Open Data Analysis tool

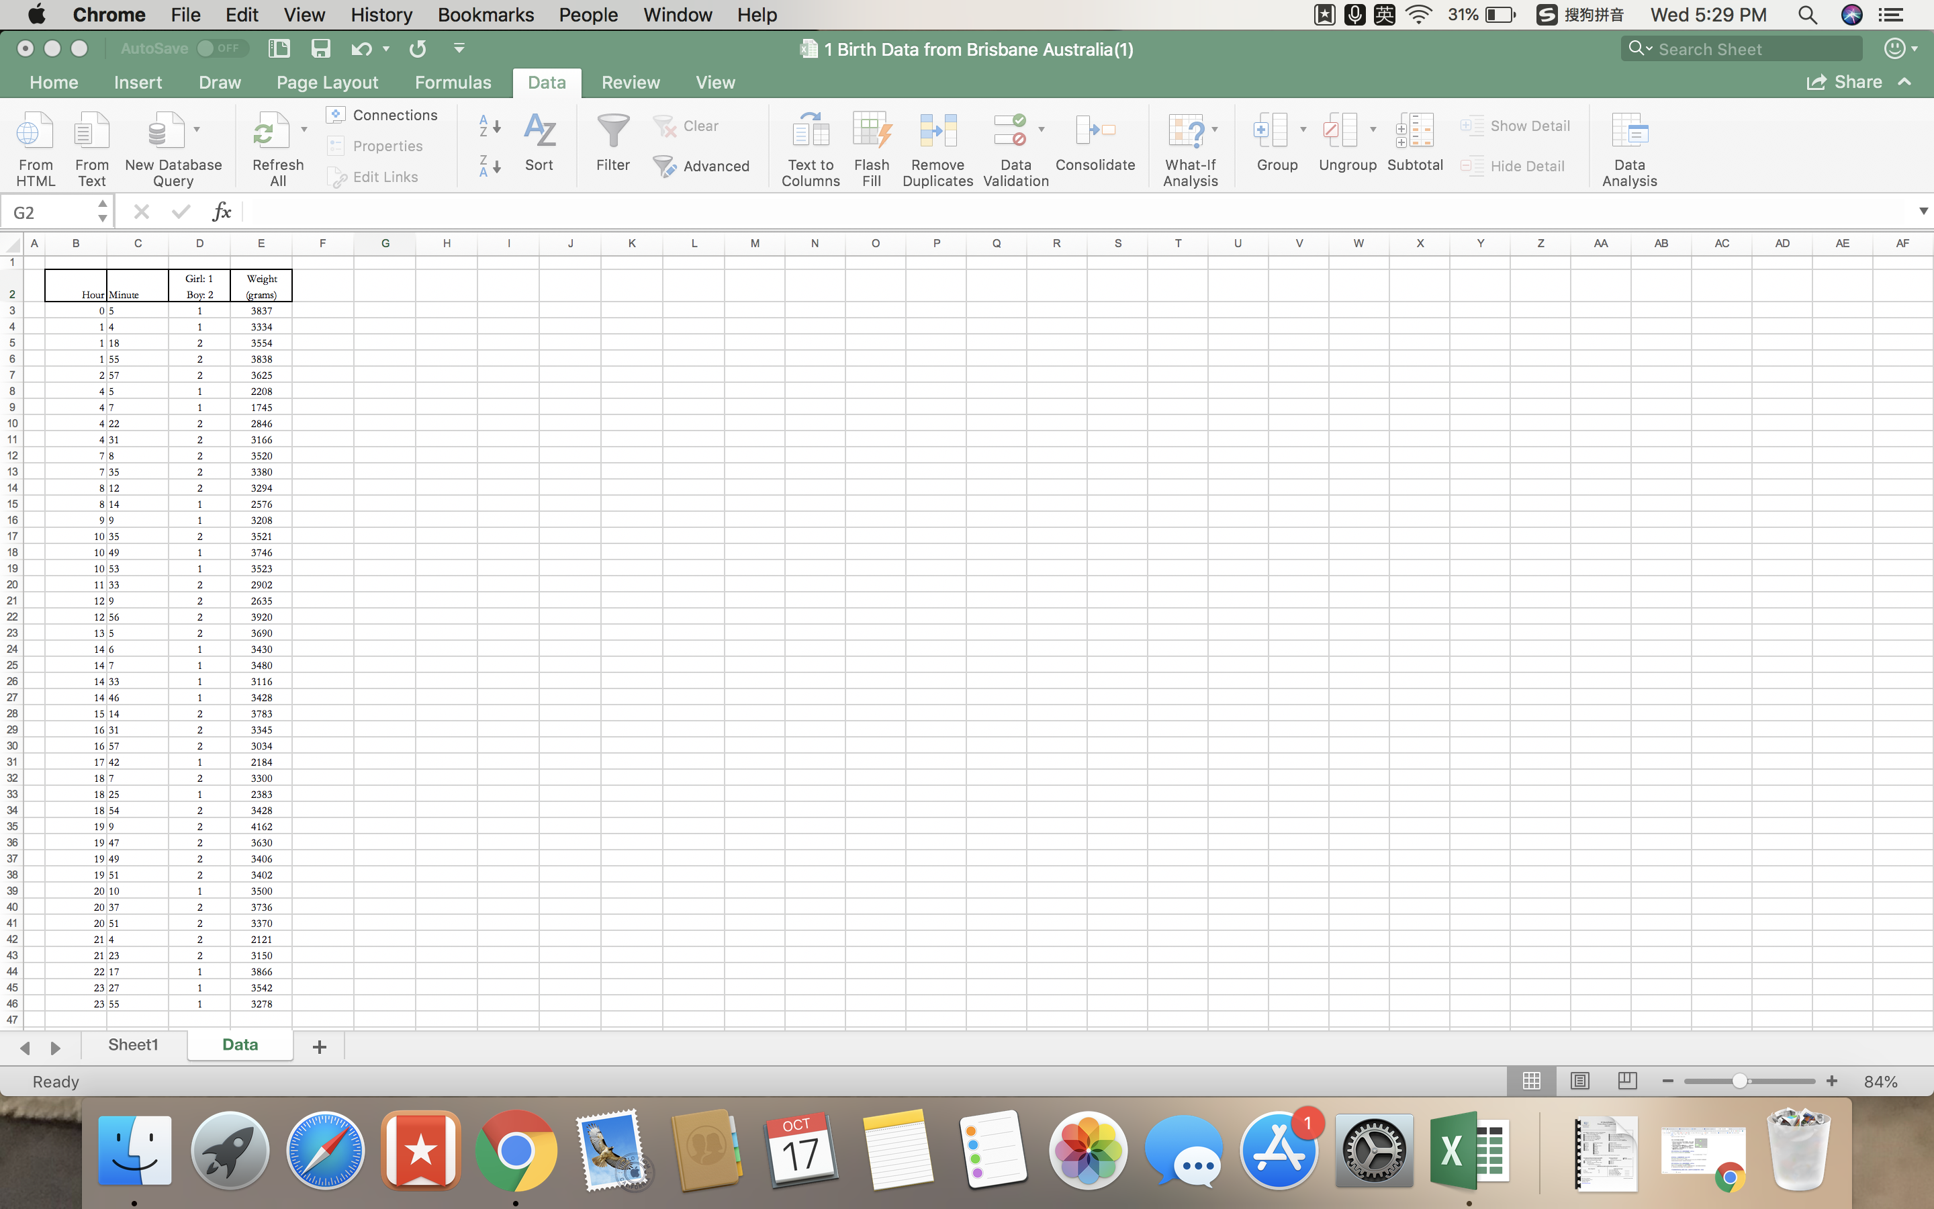coord(1628,131)
